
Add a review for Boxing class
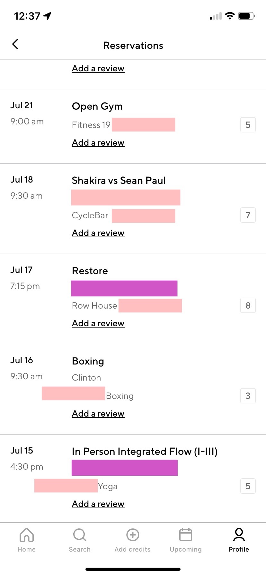click(98, 414)
